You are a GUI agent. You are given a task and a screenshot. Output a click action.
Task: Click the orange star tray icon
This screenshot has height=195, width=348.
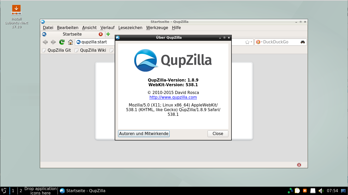(305, 191)
